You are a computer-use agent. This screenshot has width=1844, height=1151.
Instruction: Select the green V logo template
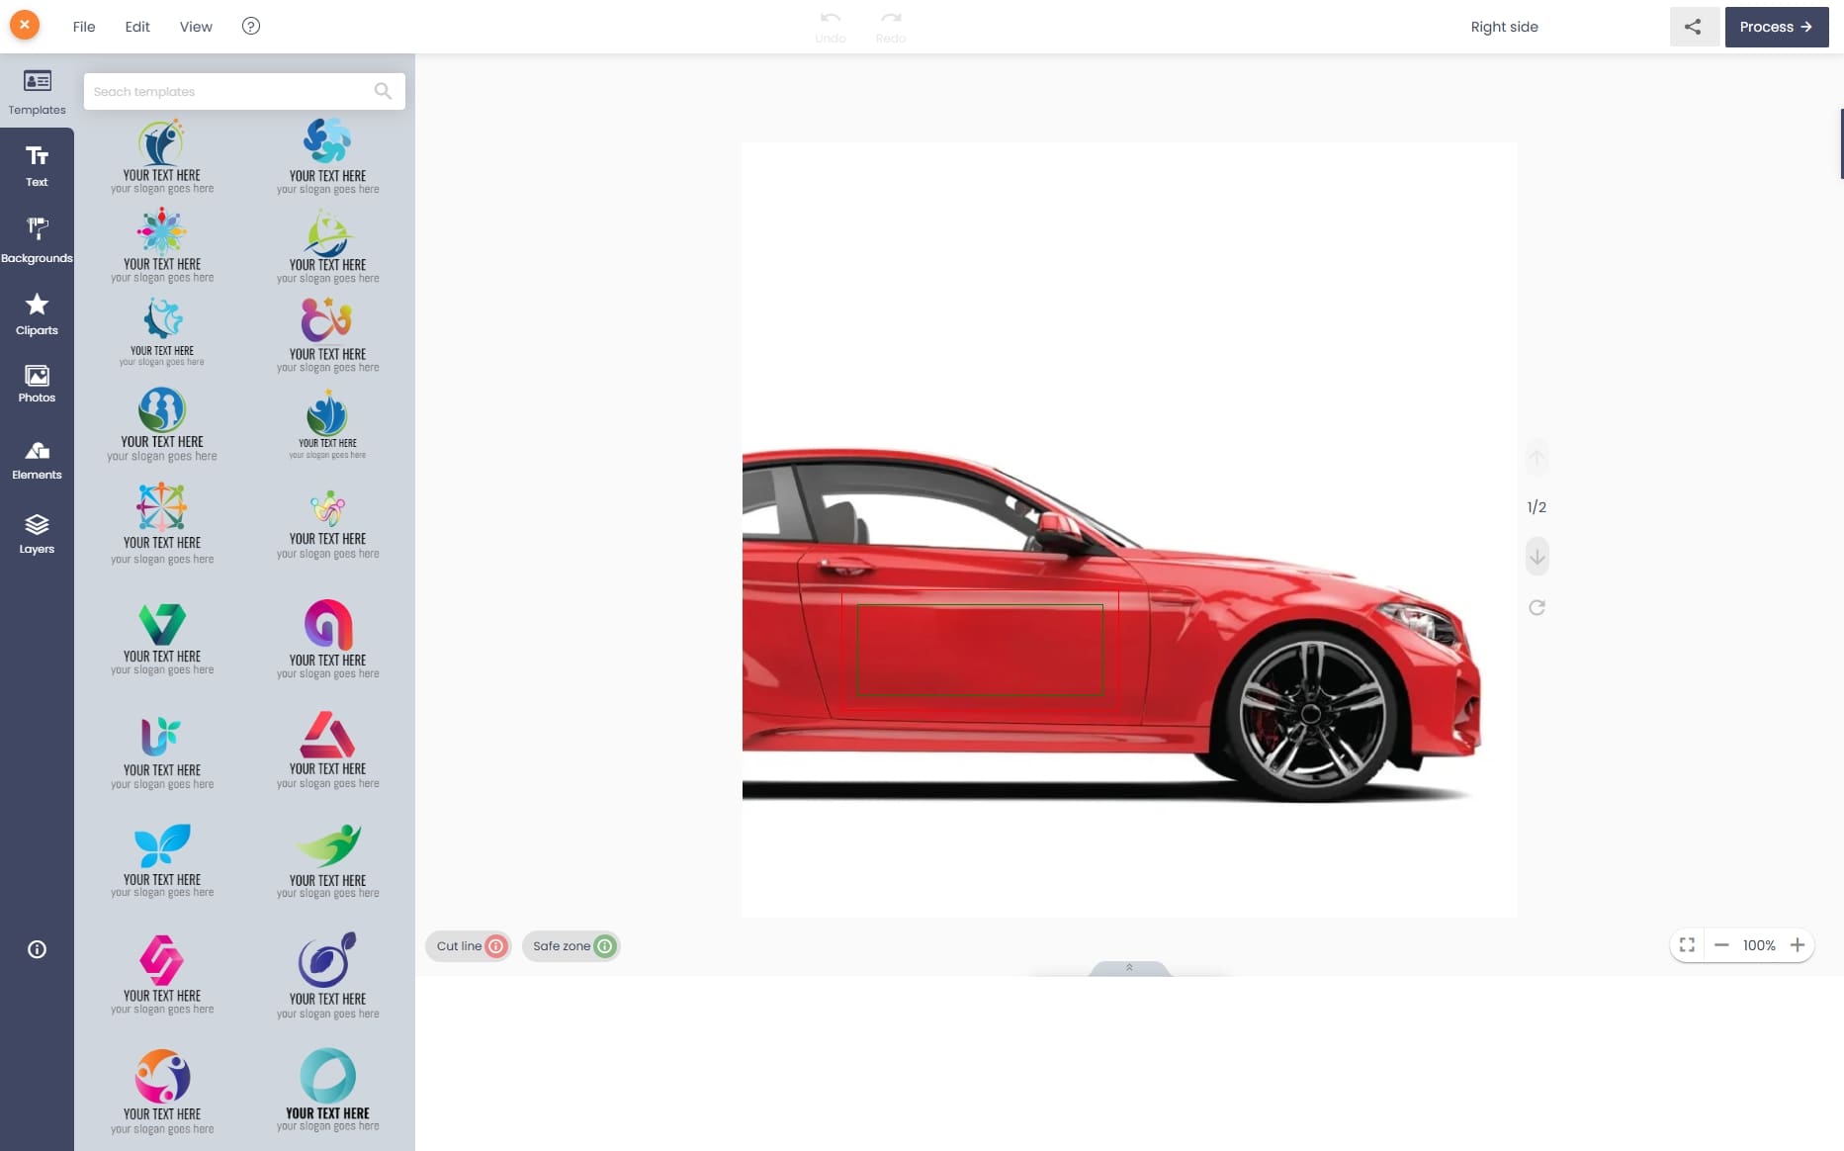(x=162, y=638)
